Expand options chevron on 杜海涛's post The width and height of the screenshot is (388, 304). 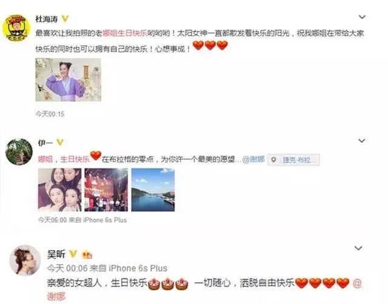(x=362, y=17)
